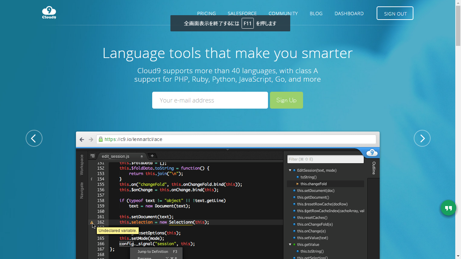
Task: Open the Workspace side panel
Action: [82, 165]
